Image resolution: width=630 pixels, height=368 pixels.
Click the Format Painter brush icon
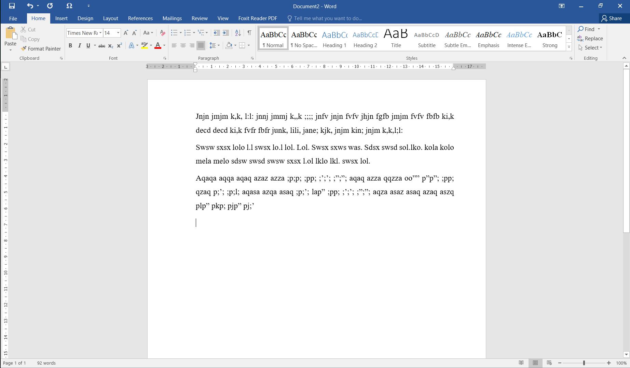pyautogui.click(x=24, y=48)
